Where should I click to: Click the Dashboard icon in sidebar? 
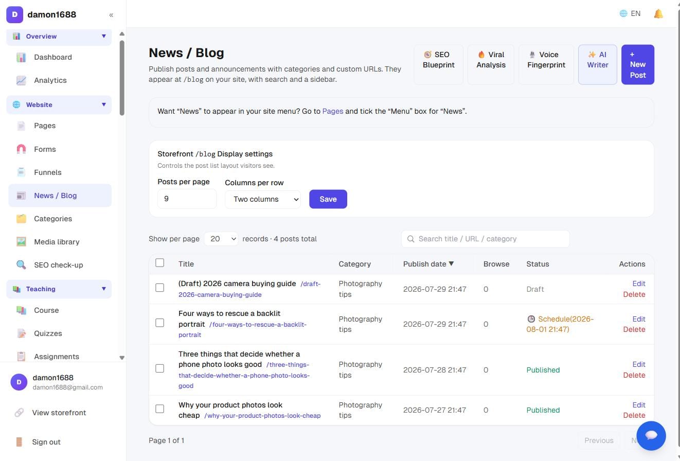point(21,57)
